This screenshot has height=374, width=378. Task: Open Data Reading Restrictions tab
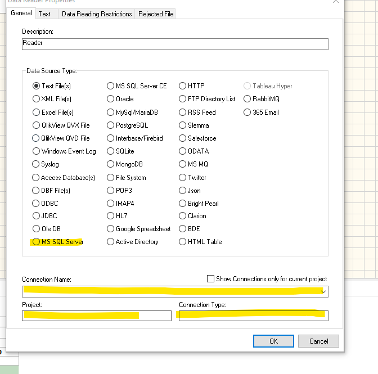pos(97,14)
